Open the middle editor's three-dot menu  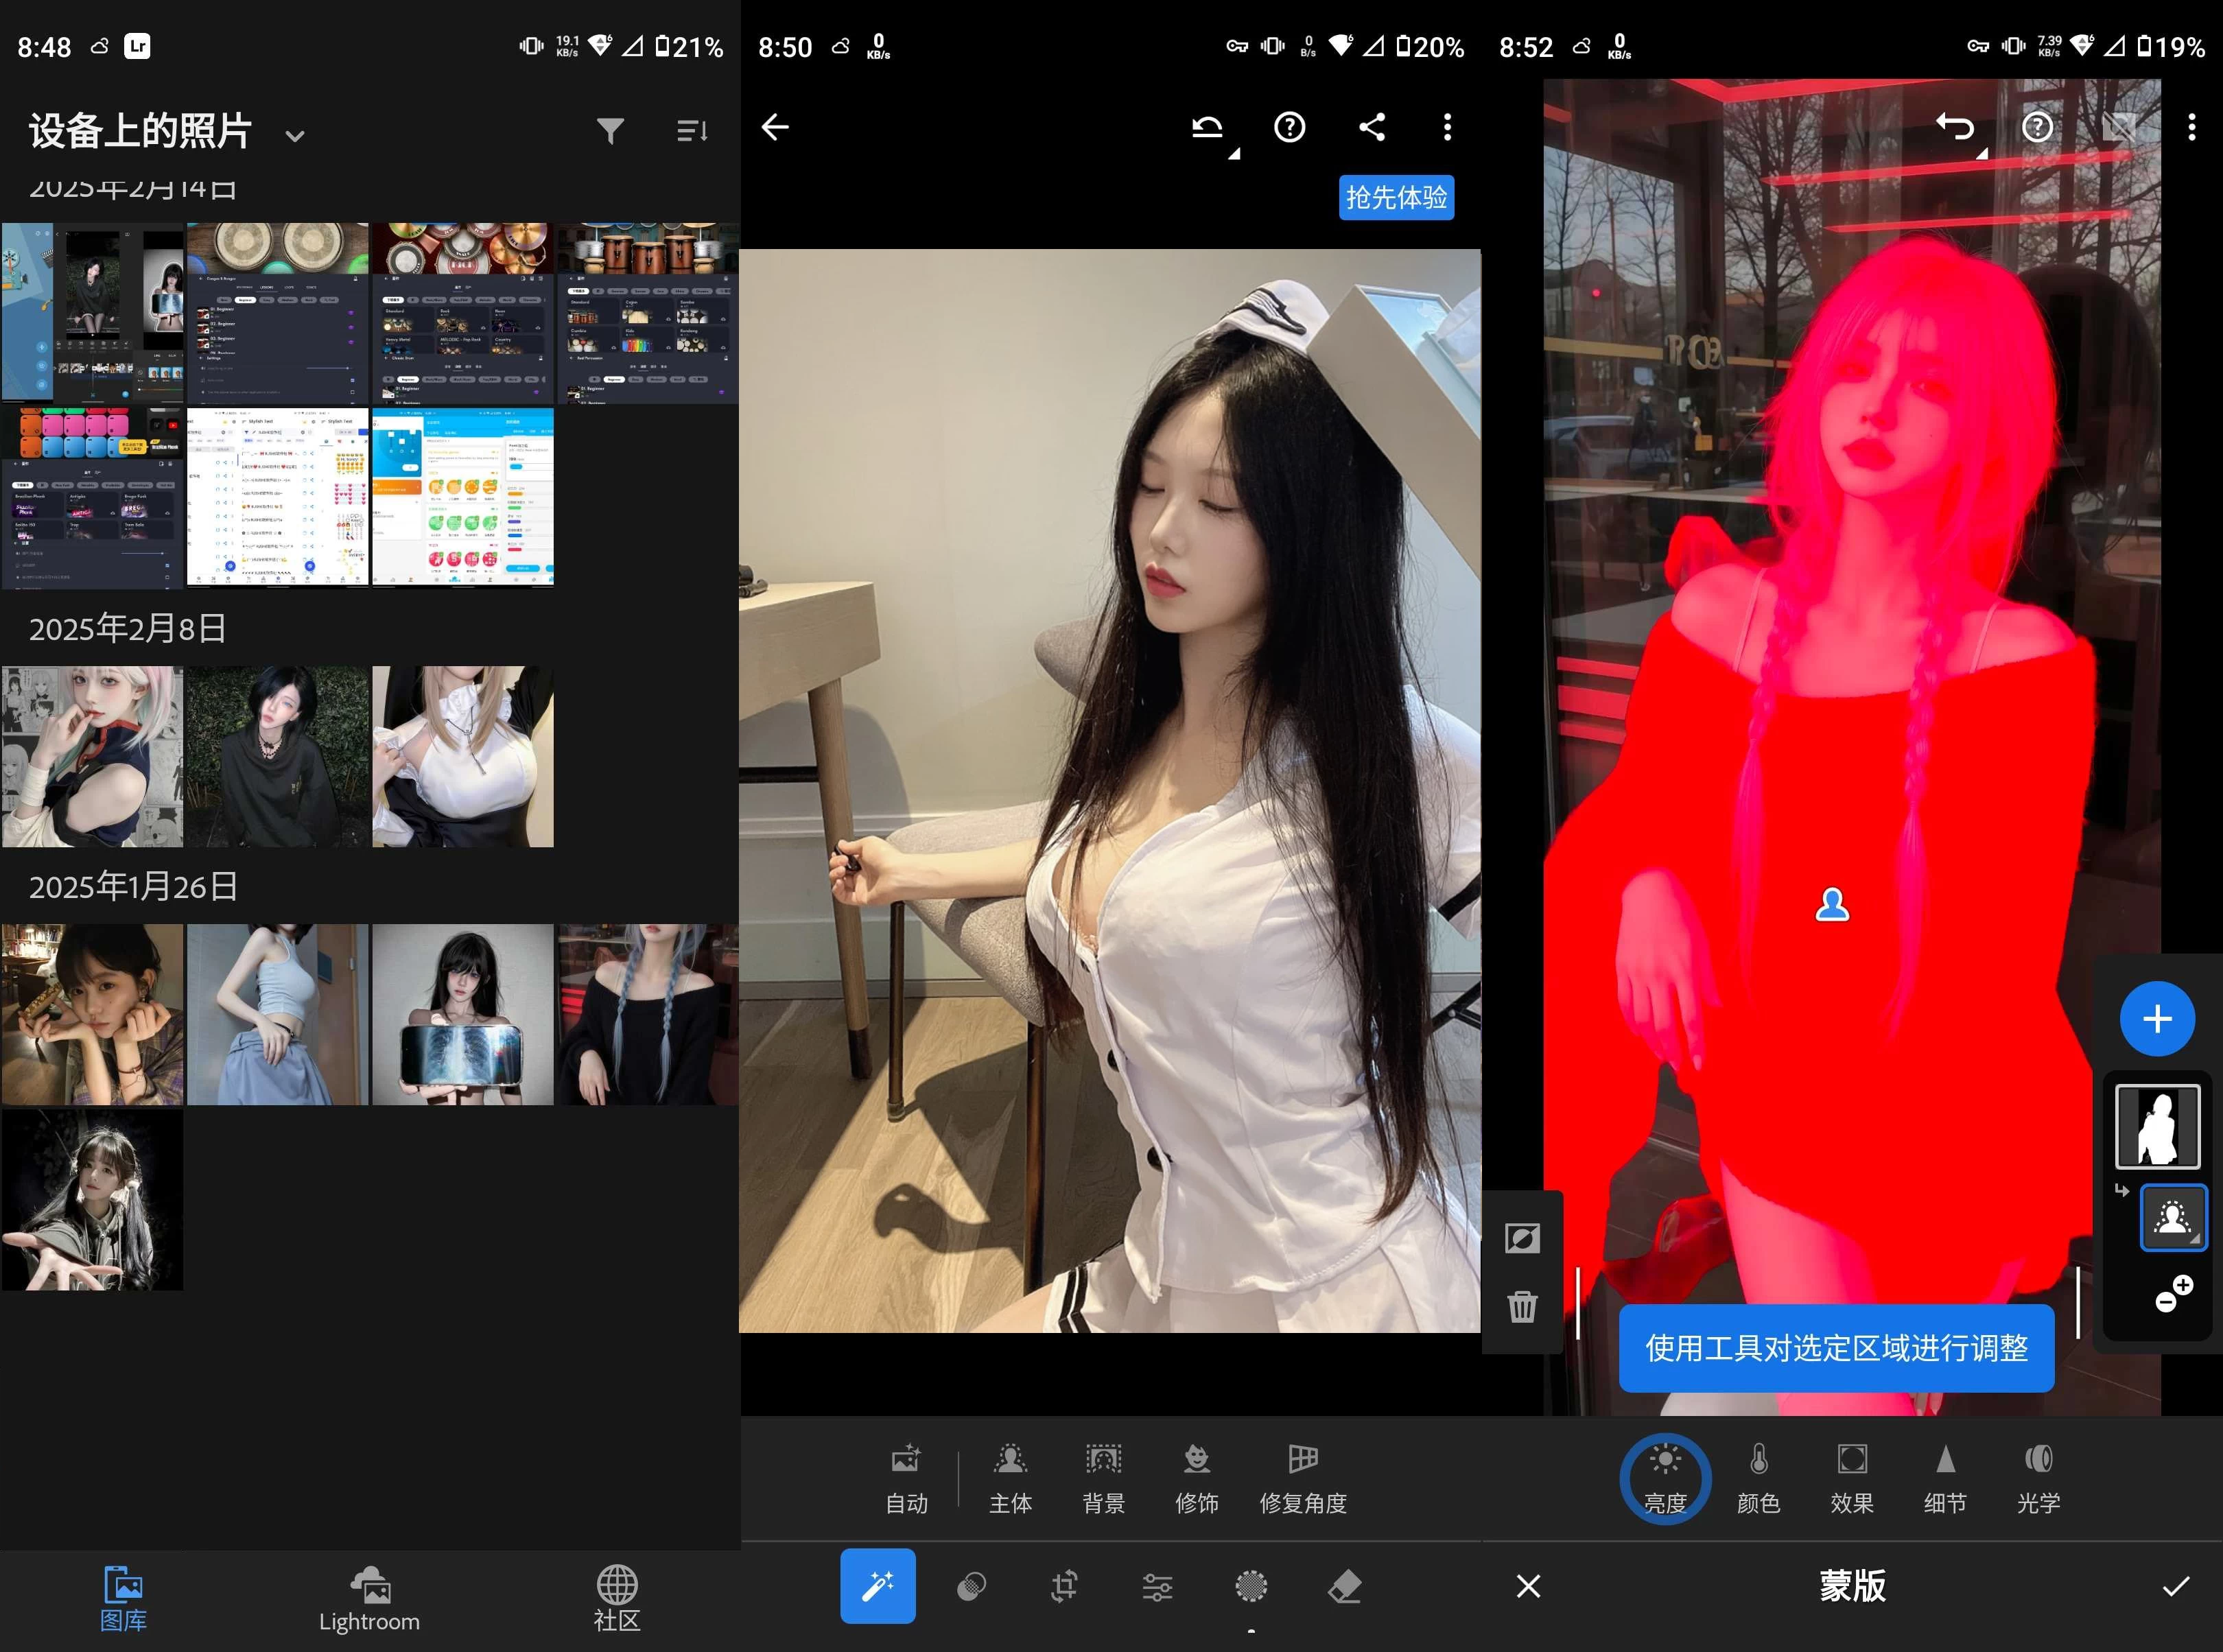pyautogui.click(x=1447, y=127)
